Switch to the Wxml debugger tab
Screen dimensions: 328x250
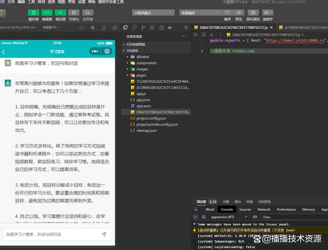point(210,209)
